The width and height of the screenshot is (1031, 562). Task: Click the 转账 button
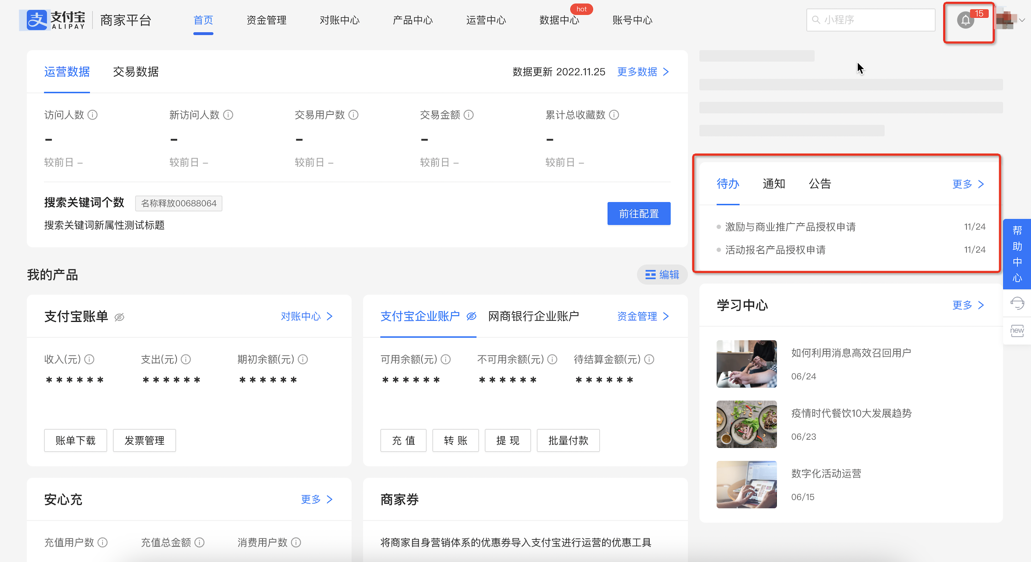[455, 440]
